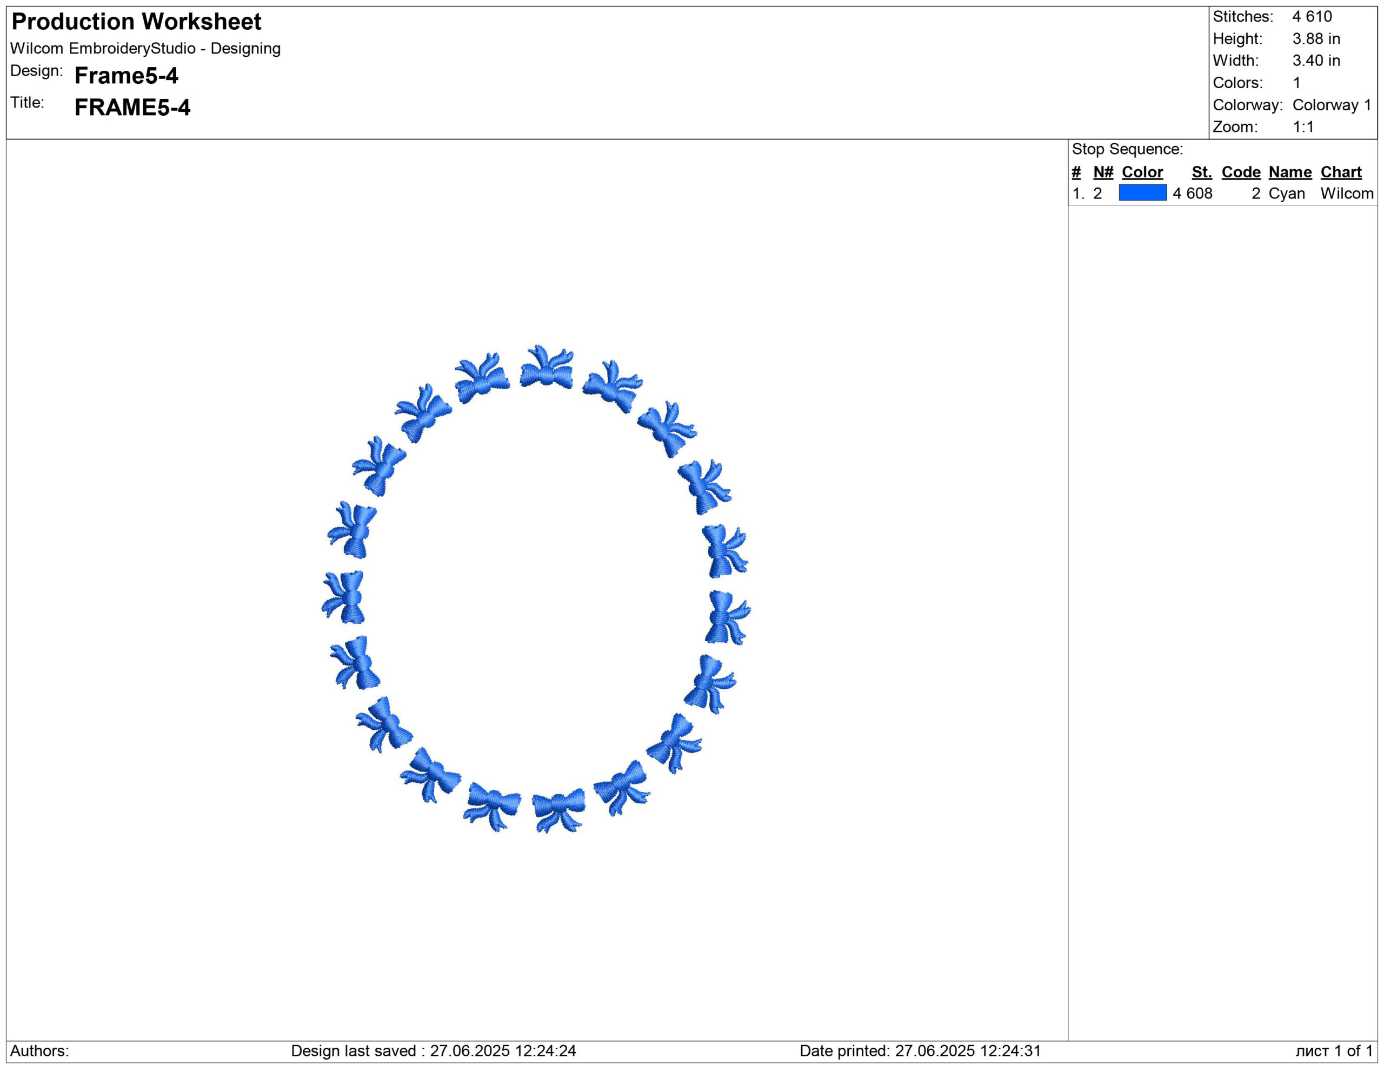Click the St. column header
1384x1065 pixels.
click(1201, 172)
